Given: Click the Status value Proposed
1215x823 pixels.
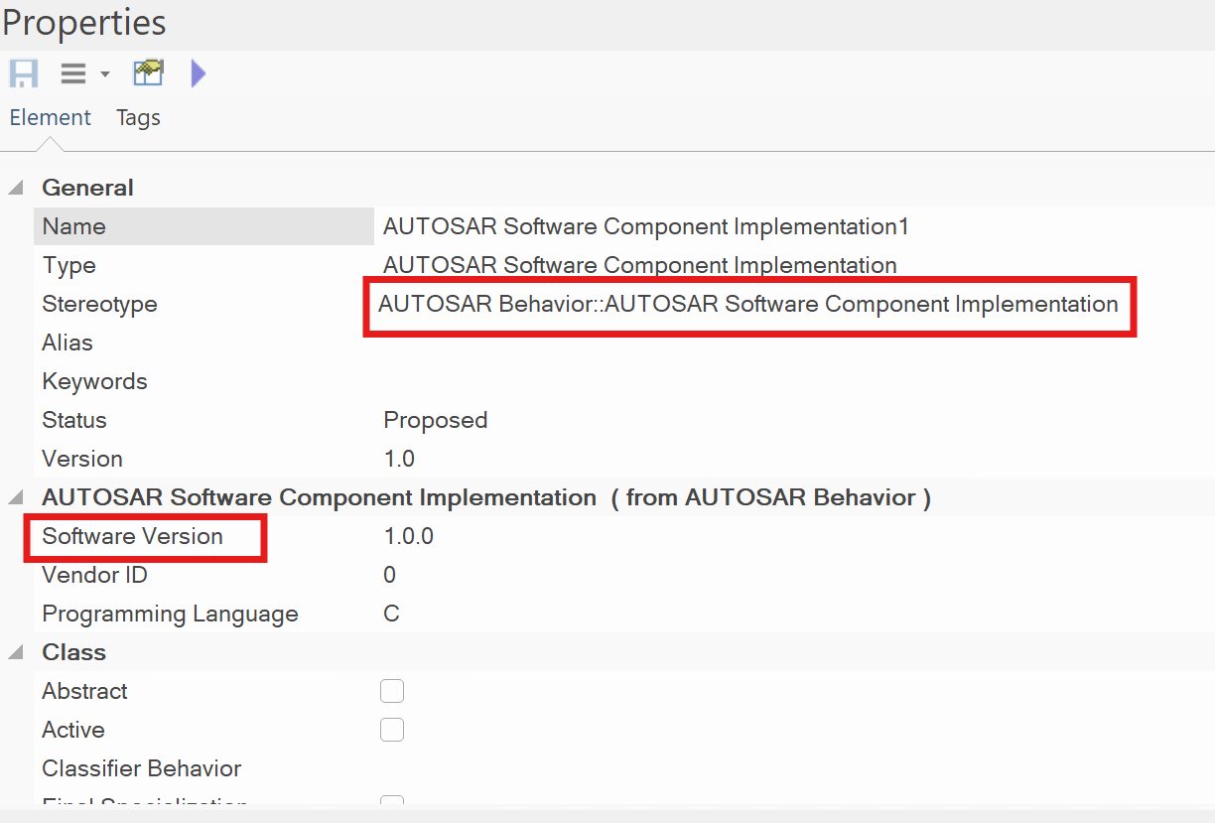Looking at the screenshot, I should coord(436,421).
